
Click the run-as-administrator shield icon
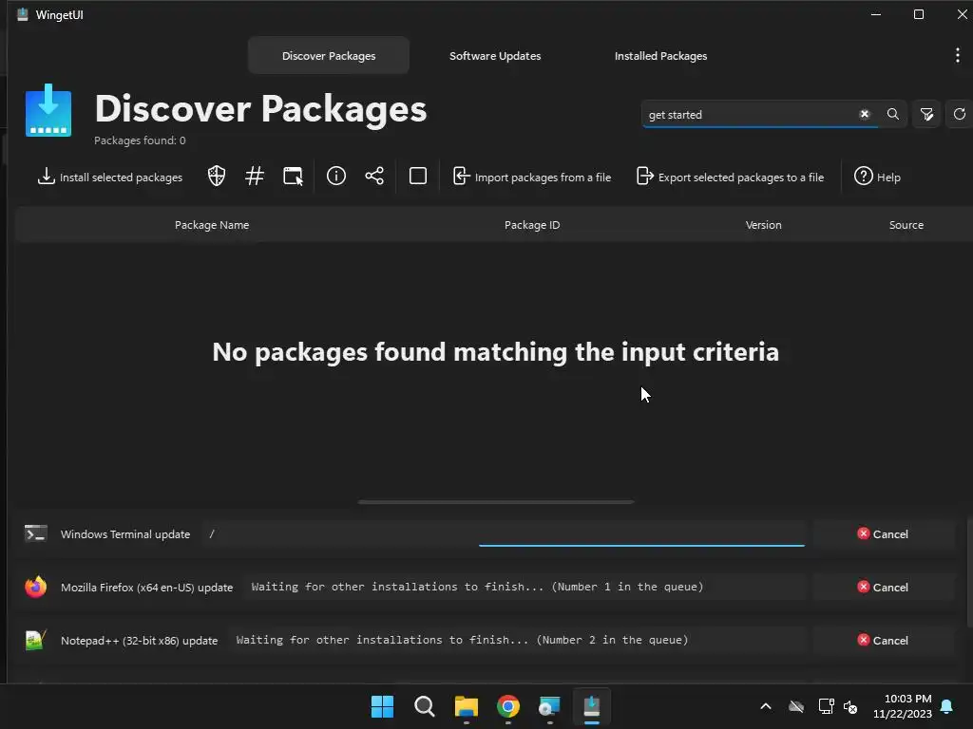216,177
